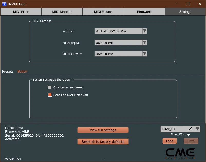Open the Product device dropdown
206x162 pixels.
point(144,31)
